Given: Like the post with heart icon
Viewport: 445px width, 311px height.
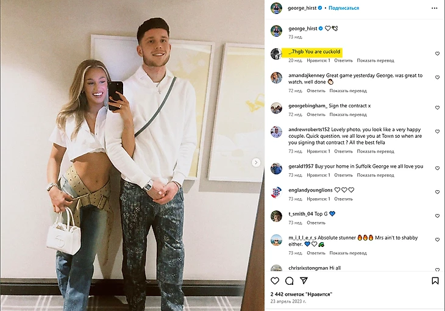Looking at the screenshot, I should 275,281.
